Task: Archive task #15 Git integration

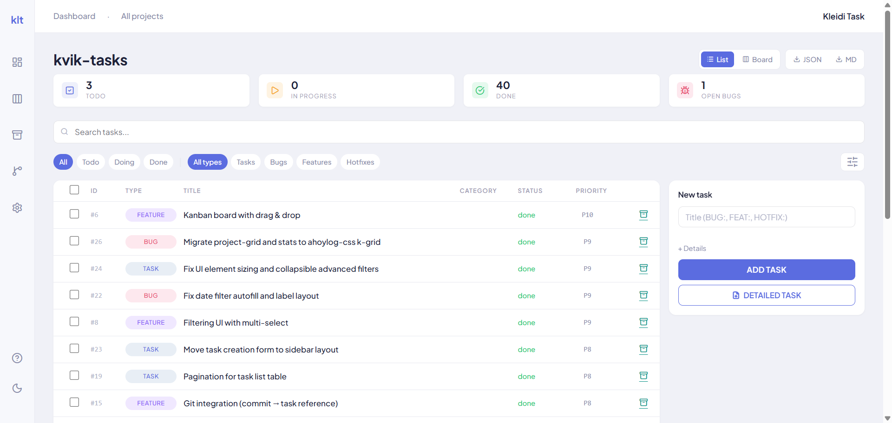Action: click(643, 403)
